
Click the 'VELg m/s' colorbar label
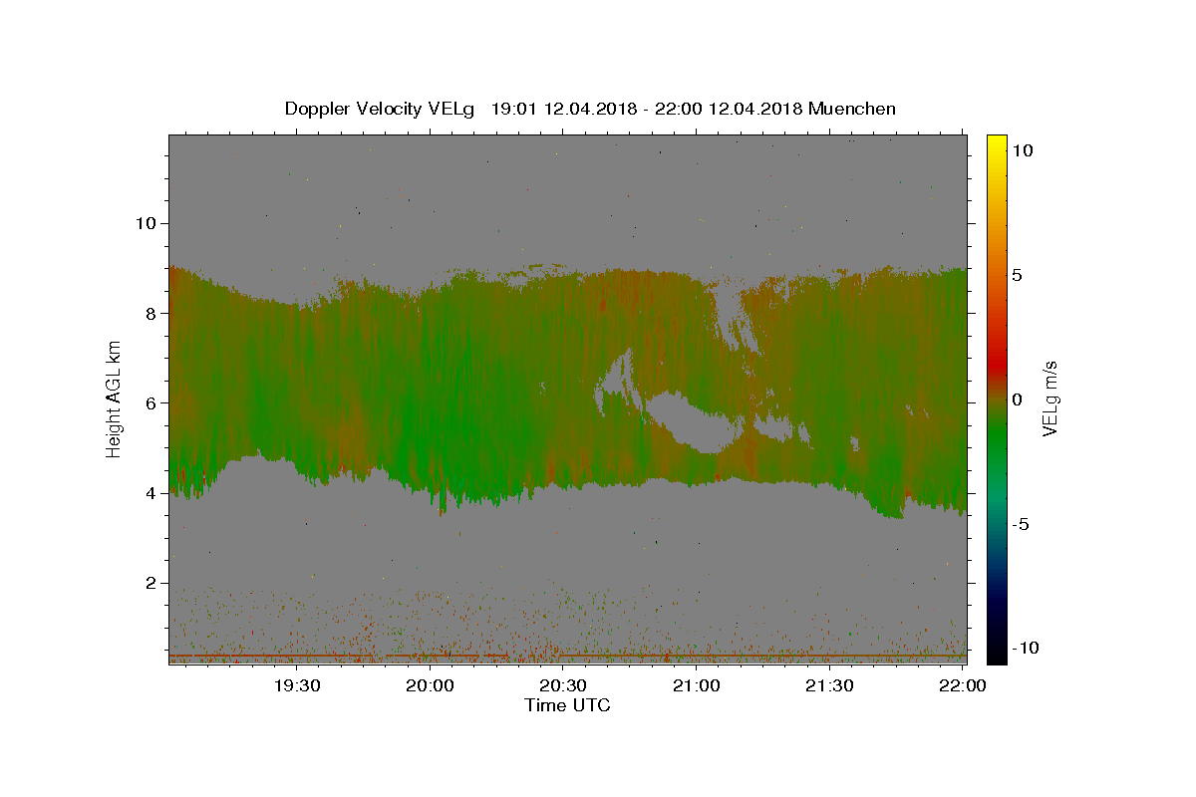click(x=1049, y=399)
